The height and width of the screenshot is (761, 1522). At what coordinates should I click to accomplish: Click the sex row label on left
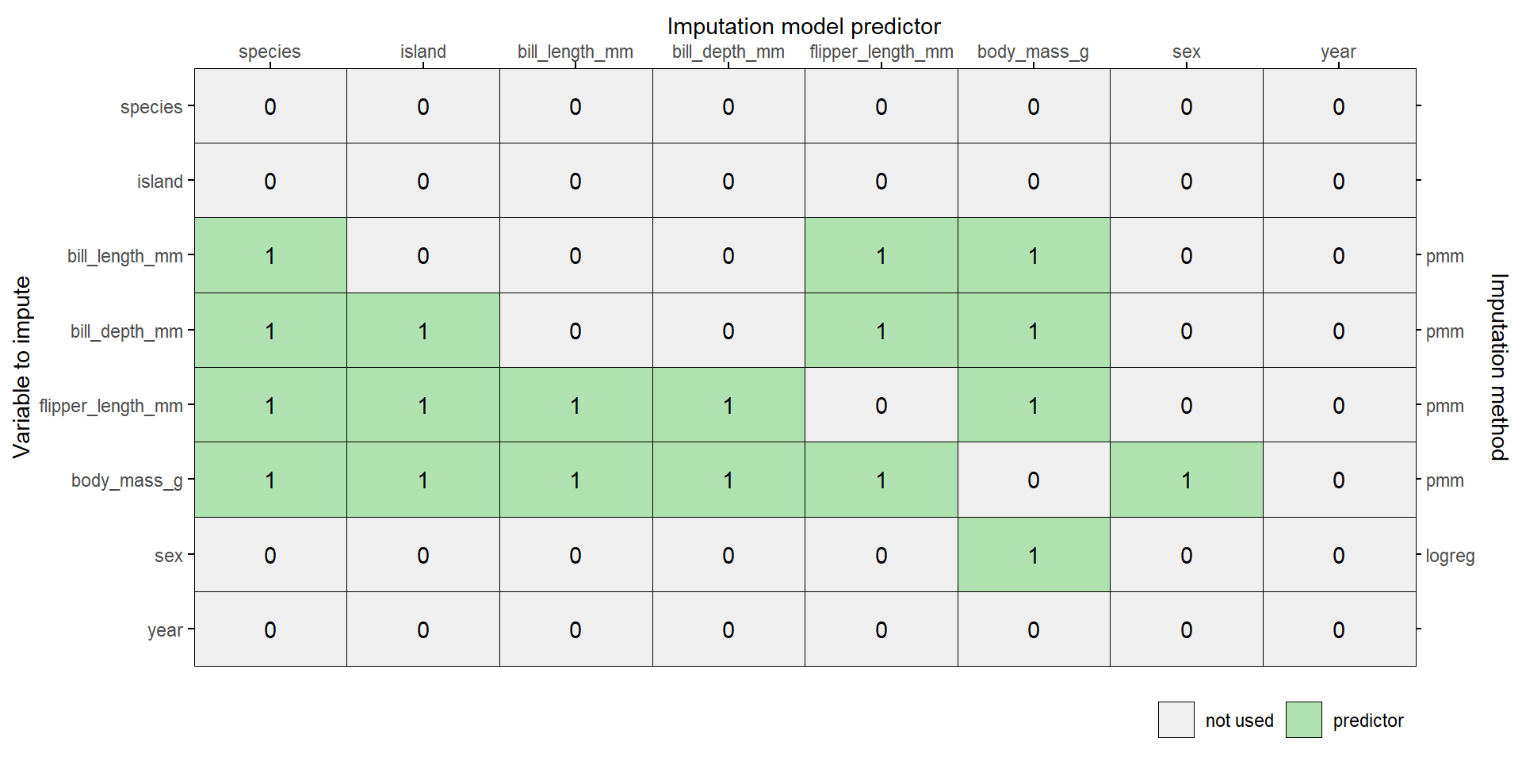coord(169,556)
